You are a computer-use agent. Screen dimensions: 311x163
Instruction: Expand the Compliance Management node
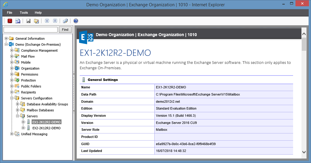click(12, 50)
